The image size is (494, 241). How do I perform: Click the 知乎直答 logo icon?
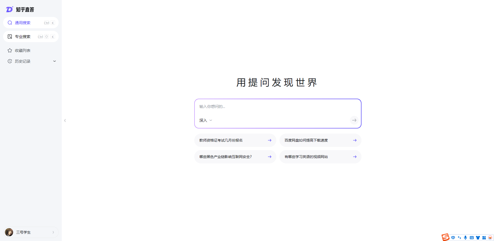(x=9, y=9)
